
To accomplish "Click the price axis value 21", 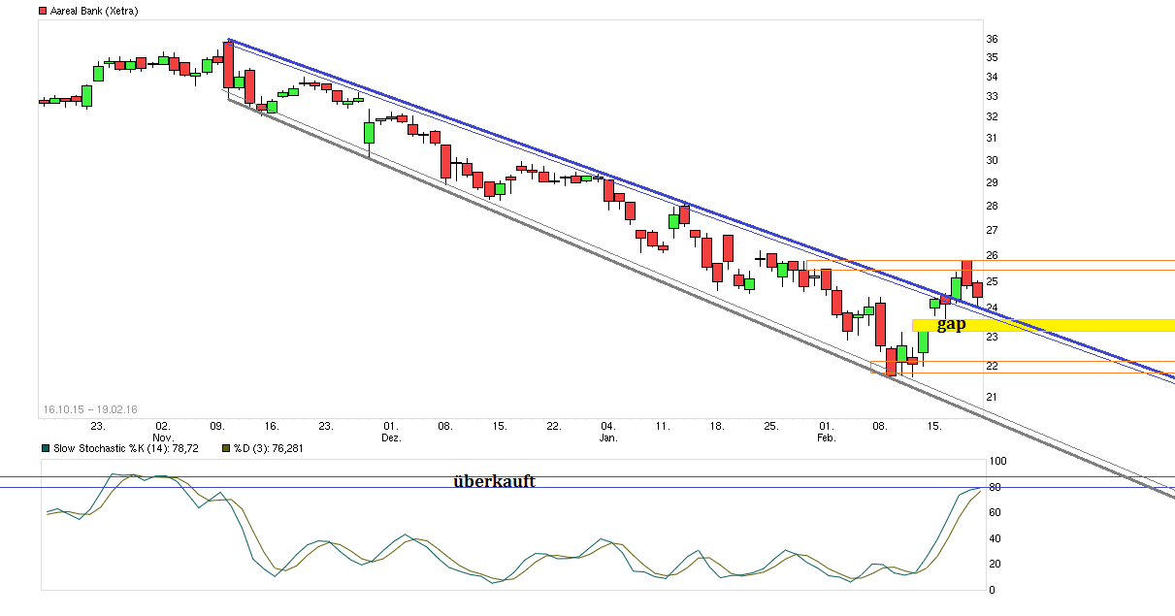I will 993,397.
